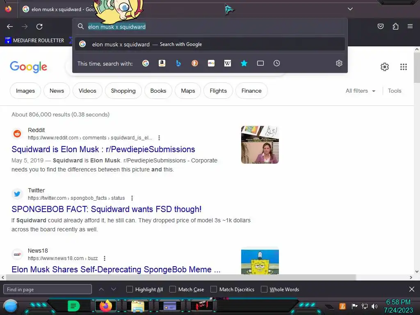Search open tabs using the tab icon
The width and height of the screenshot is (420, 315).
[260, 63]
